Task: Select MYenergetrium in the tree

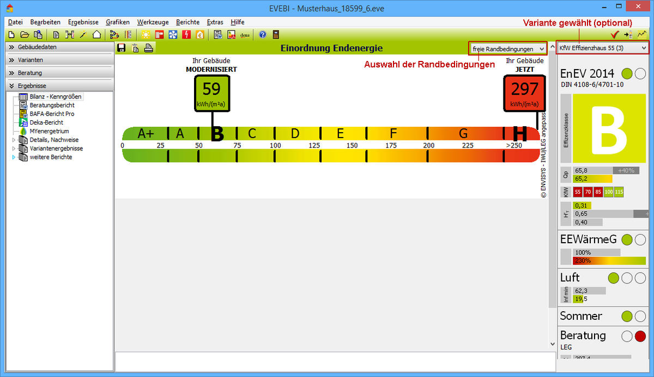Action: coord(49,131)
